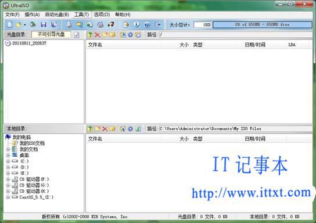Click the folder icon after red X in 本地目录 toolbar
316x223 pixels.
pyautogui.click(x=112, y=128)
